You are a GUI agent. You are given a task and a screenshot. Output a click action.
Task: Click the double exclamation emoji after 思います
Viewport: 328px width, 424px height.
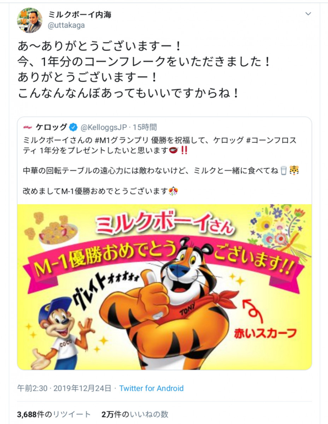point(184,151)
